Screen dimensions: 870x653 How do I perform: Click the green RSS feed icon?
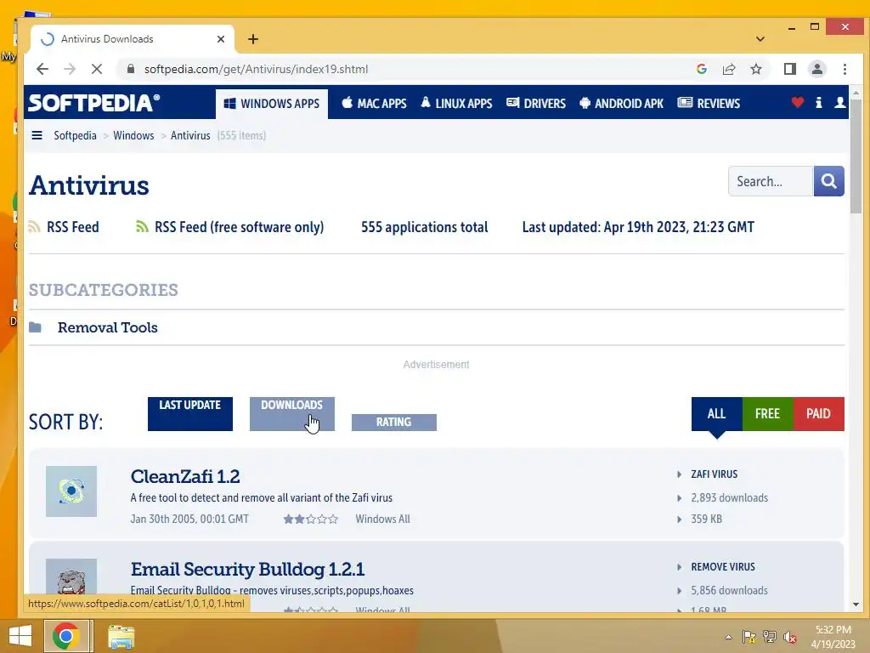(x=142, y=226)
